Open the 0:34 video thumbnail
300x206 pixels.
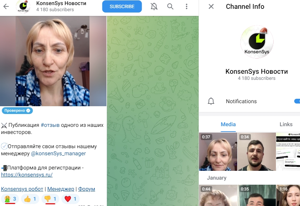pyautogui.click(x=257, y=152)
